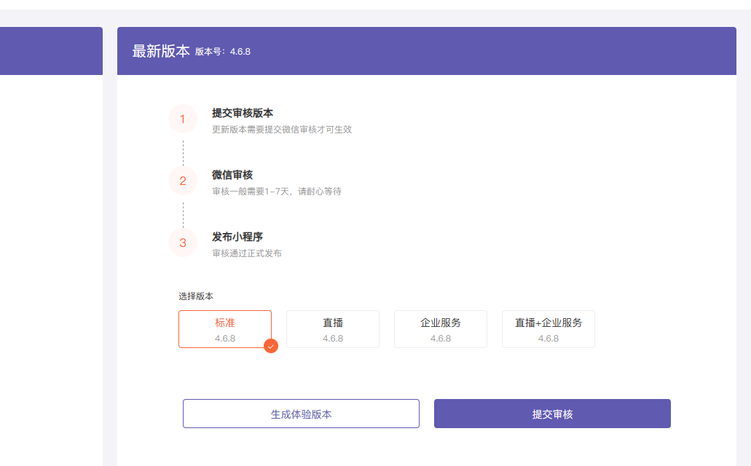Viewport: 751px width, 466px height.
Task: Click the step 2 circle icon
Action: (183, 181)
